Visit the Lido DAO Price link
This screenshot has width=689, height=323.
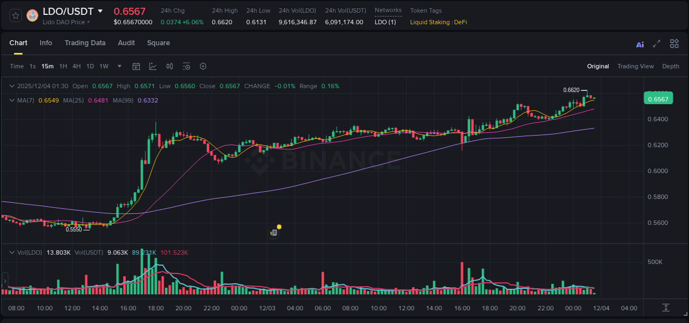(x=62, y=22)
